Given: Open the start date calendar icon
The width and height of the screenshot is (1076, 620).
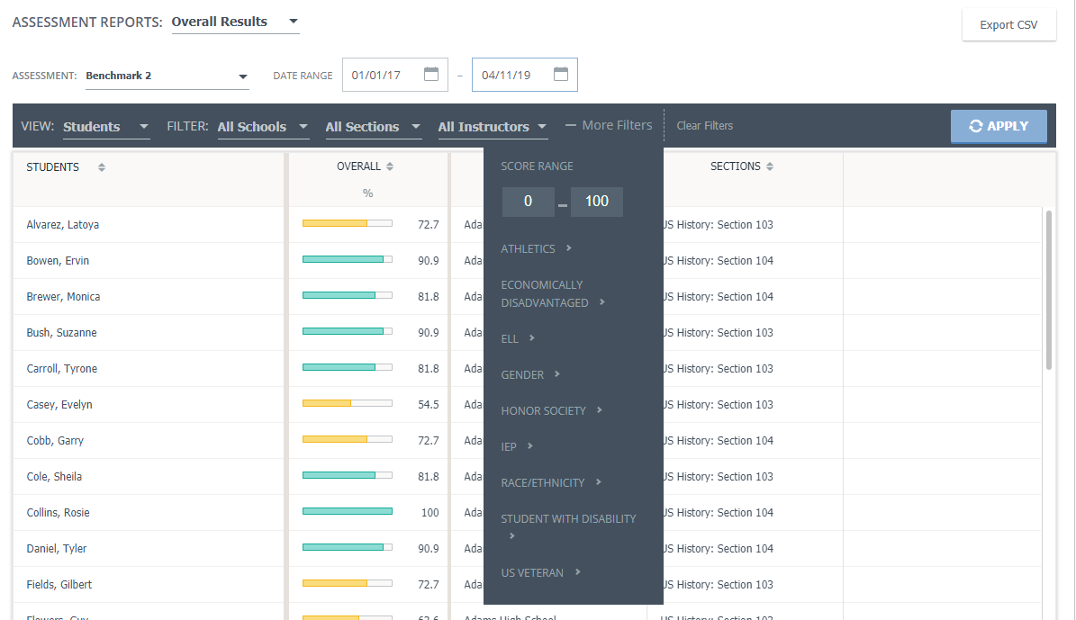Looking at the screenshot, I should [x=430, y=75].
